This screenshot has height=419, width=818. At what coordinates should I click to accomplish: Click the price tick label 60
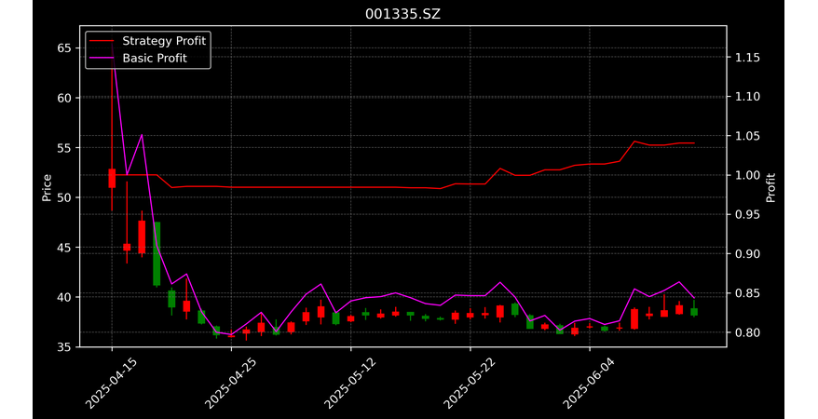pyautogui.click(x=66, y=98)
